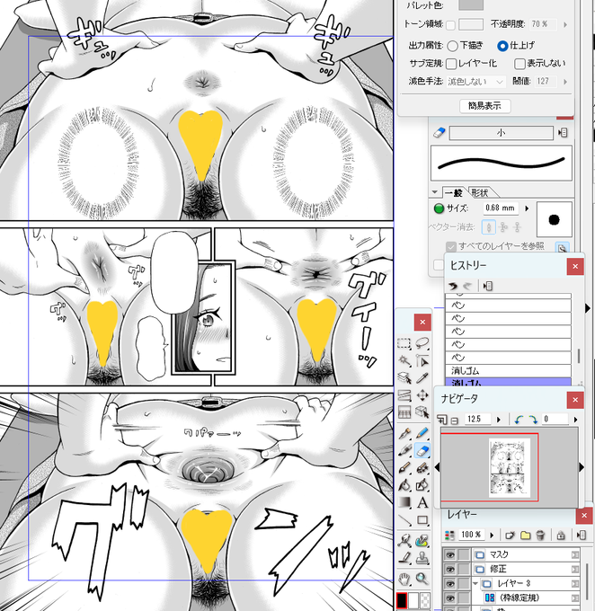The height and width of the screenshot is (611, 595).
Task: Toggle visibility of (枠線定規) layer
Action: 450,598
